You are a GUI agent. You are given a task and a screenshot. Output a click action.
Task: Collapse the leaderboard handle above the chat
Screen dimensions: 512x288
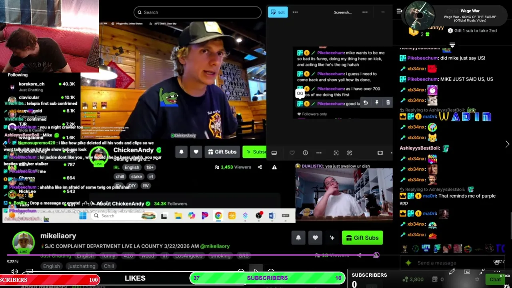coord(452,45)
